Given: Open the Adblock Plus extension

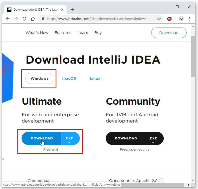Looking at the screenshot, I should click(169, 19).
